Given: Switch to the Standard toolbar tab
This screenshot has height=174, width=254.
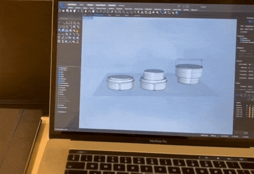Looking at the screenshot, I should pos(63,7).
